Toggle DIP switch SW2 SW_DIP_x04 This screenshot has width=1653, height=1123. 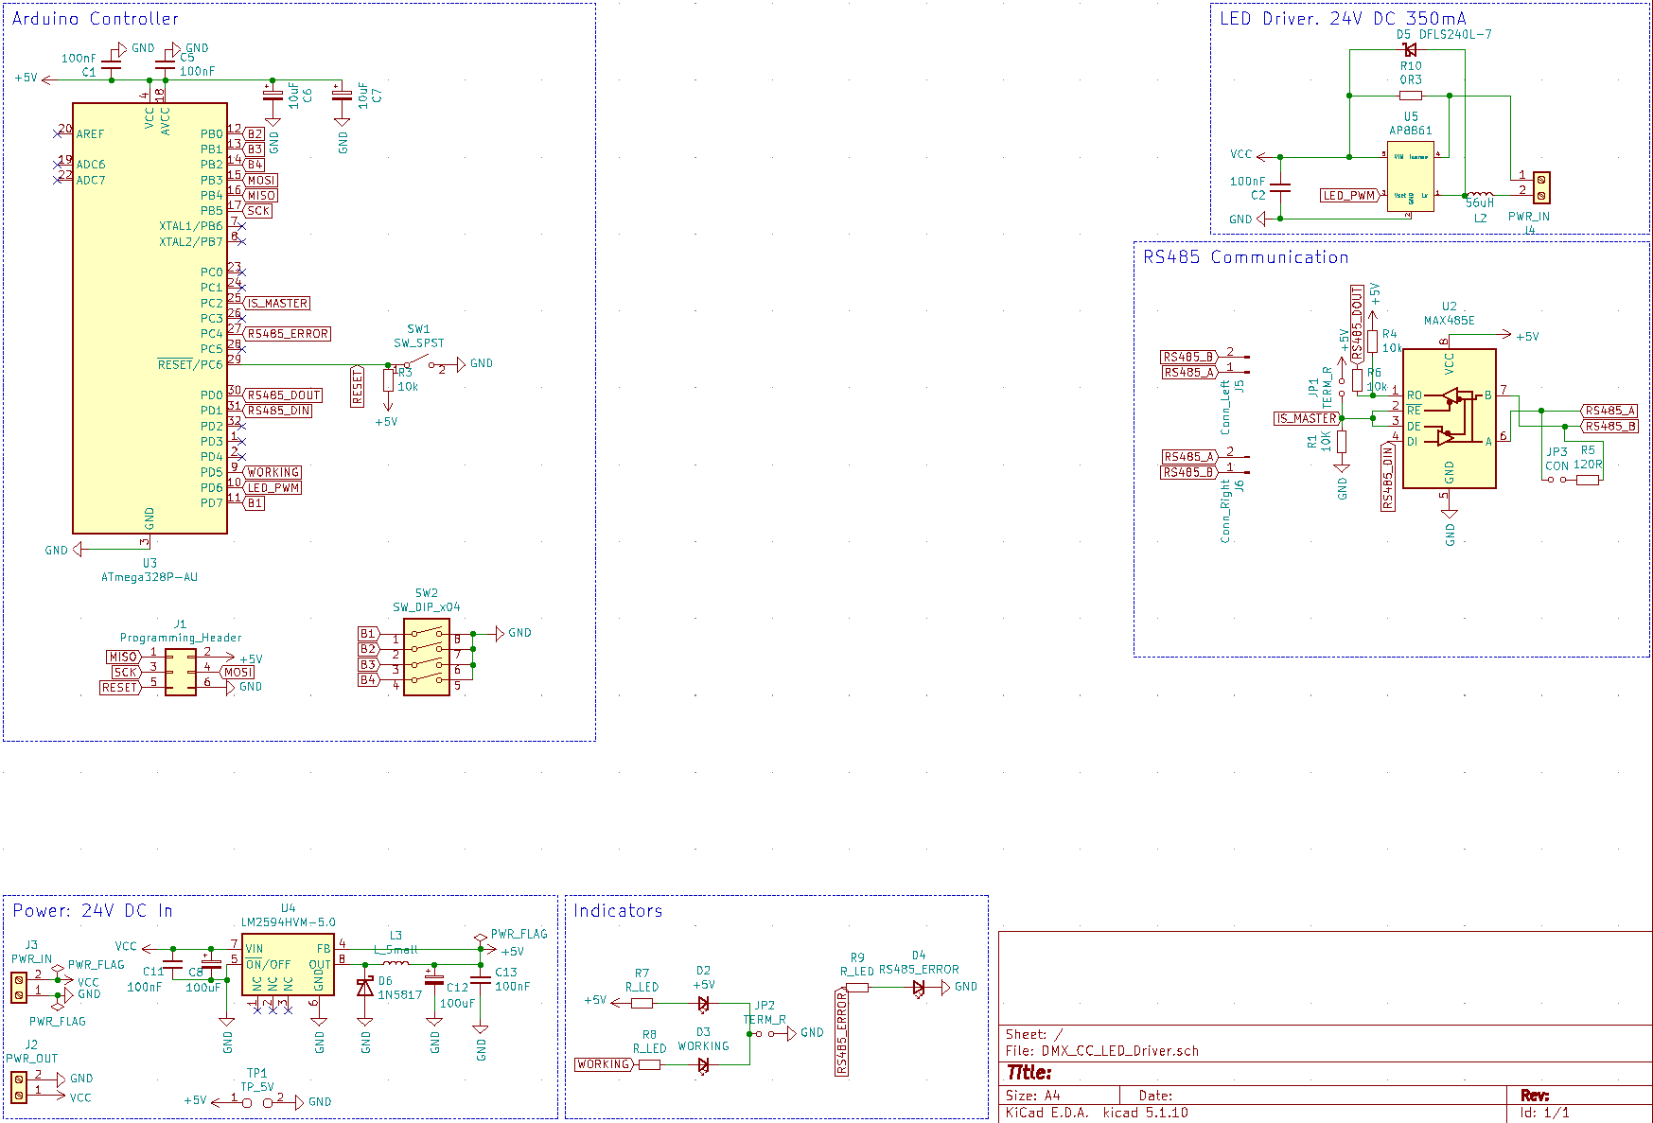coord(426,658)
